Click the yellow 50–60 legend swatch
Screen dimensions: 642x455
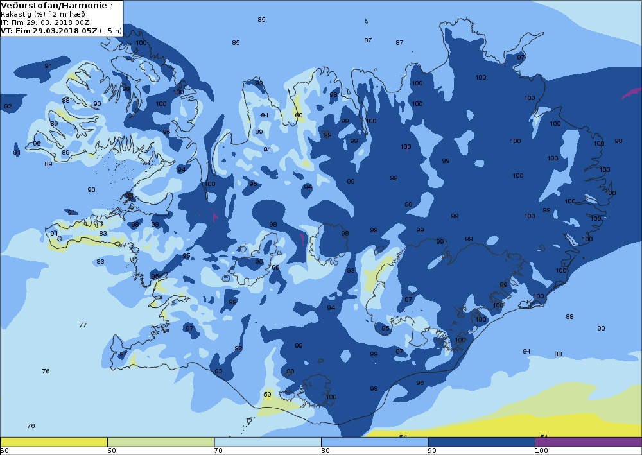pos(54,442)
